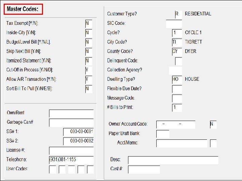Click the City Code field
The width and height of the screenshot is (242, 181).
coord(177,42)
